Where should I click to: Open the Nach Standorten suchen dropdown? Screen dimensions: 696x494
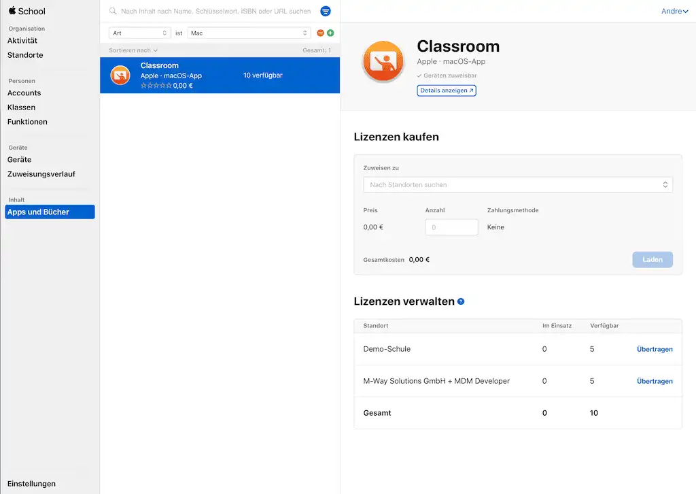tap(517, 185)
